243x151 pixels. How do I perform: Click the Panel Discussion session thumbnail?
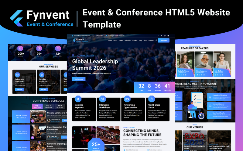(x=38, y=132)
